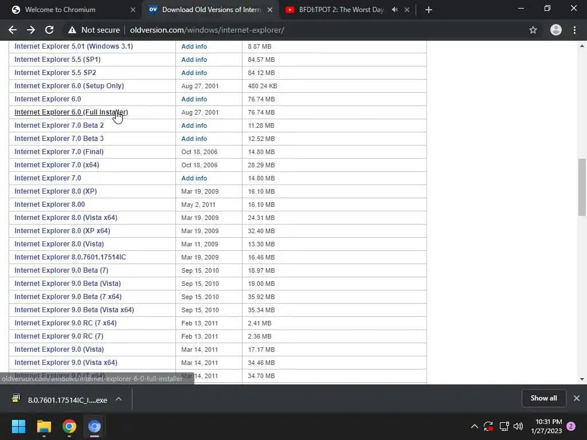Image resolution: width=587 pixels, height=440 pixels.
Task: Click Show all downloads button
Action: (x=543, y=399)
